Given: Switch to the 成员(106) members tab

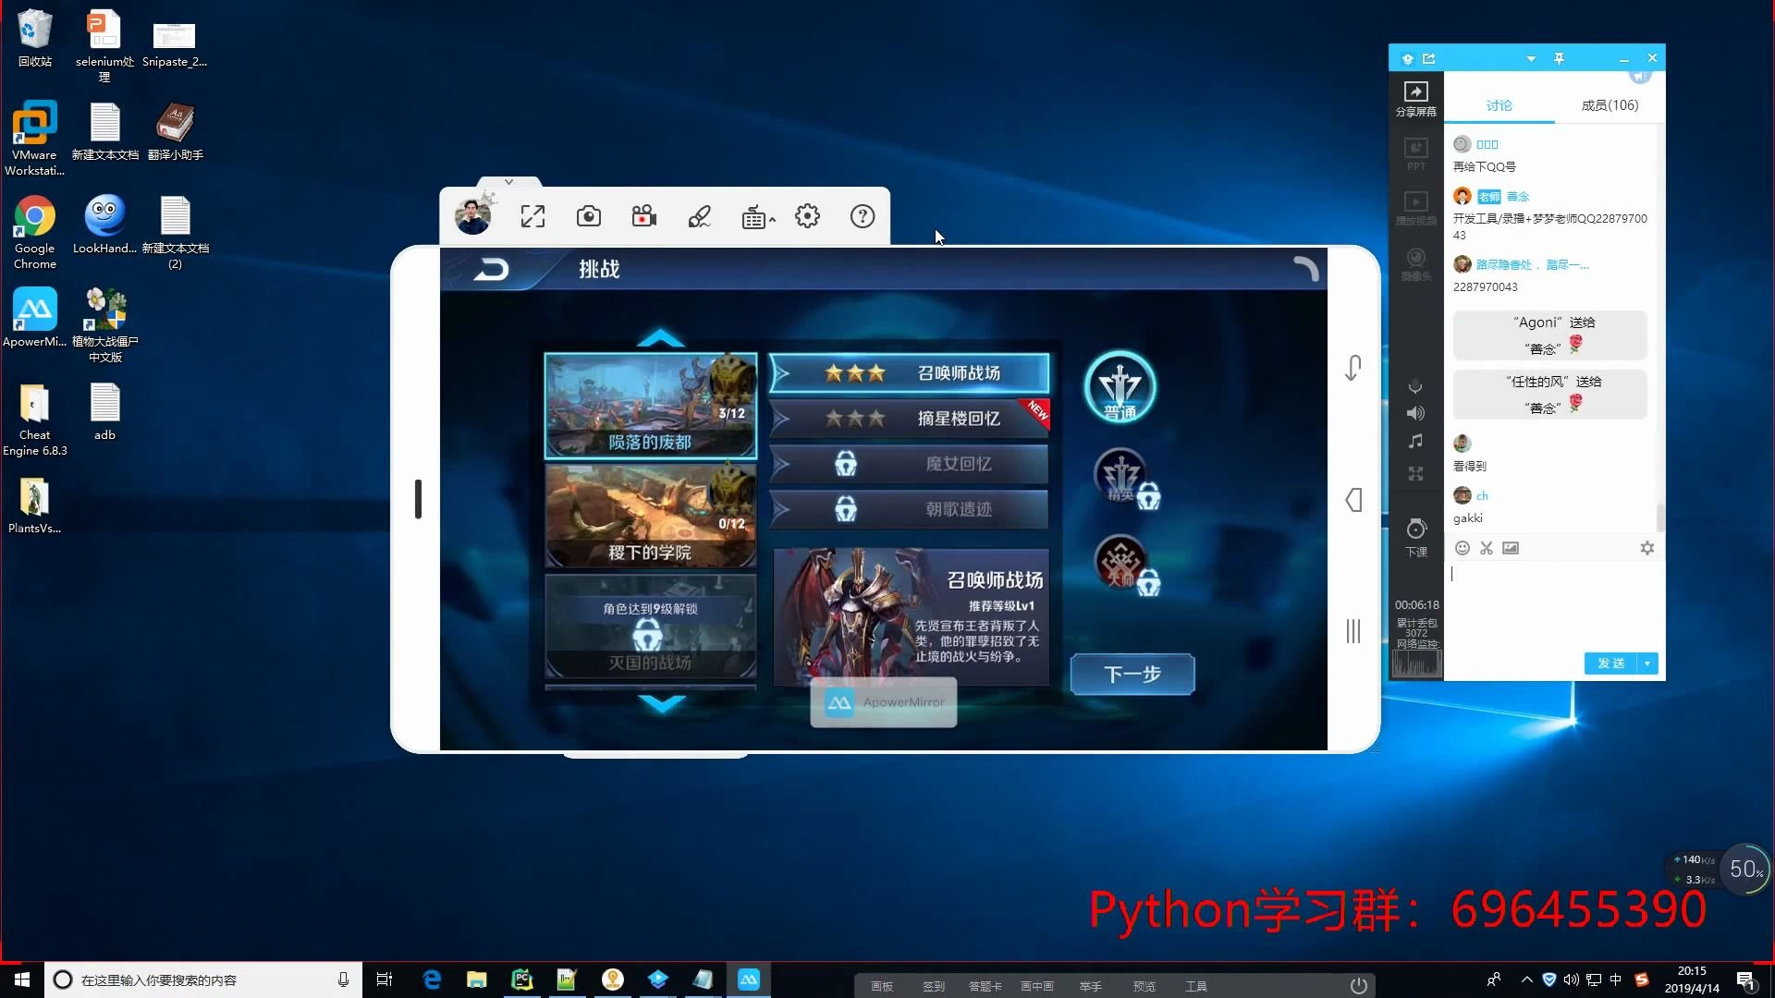Looking at the screenshot, I should [x=1609, y=105].
